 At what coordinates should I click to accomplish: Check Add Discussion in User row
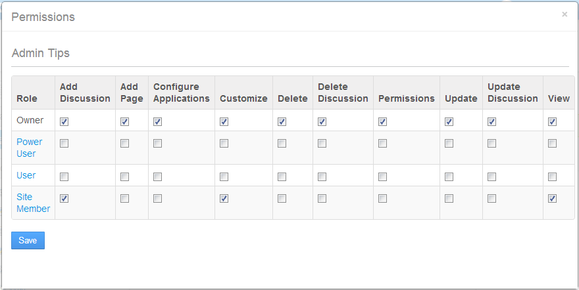tap(64, 177)
